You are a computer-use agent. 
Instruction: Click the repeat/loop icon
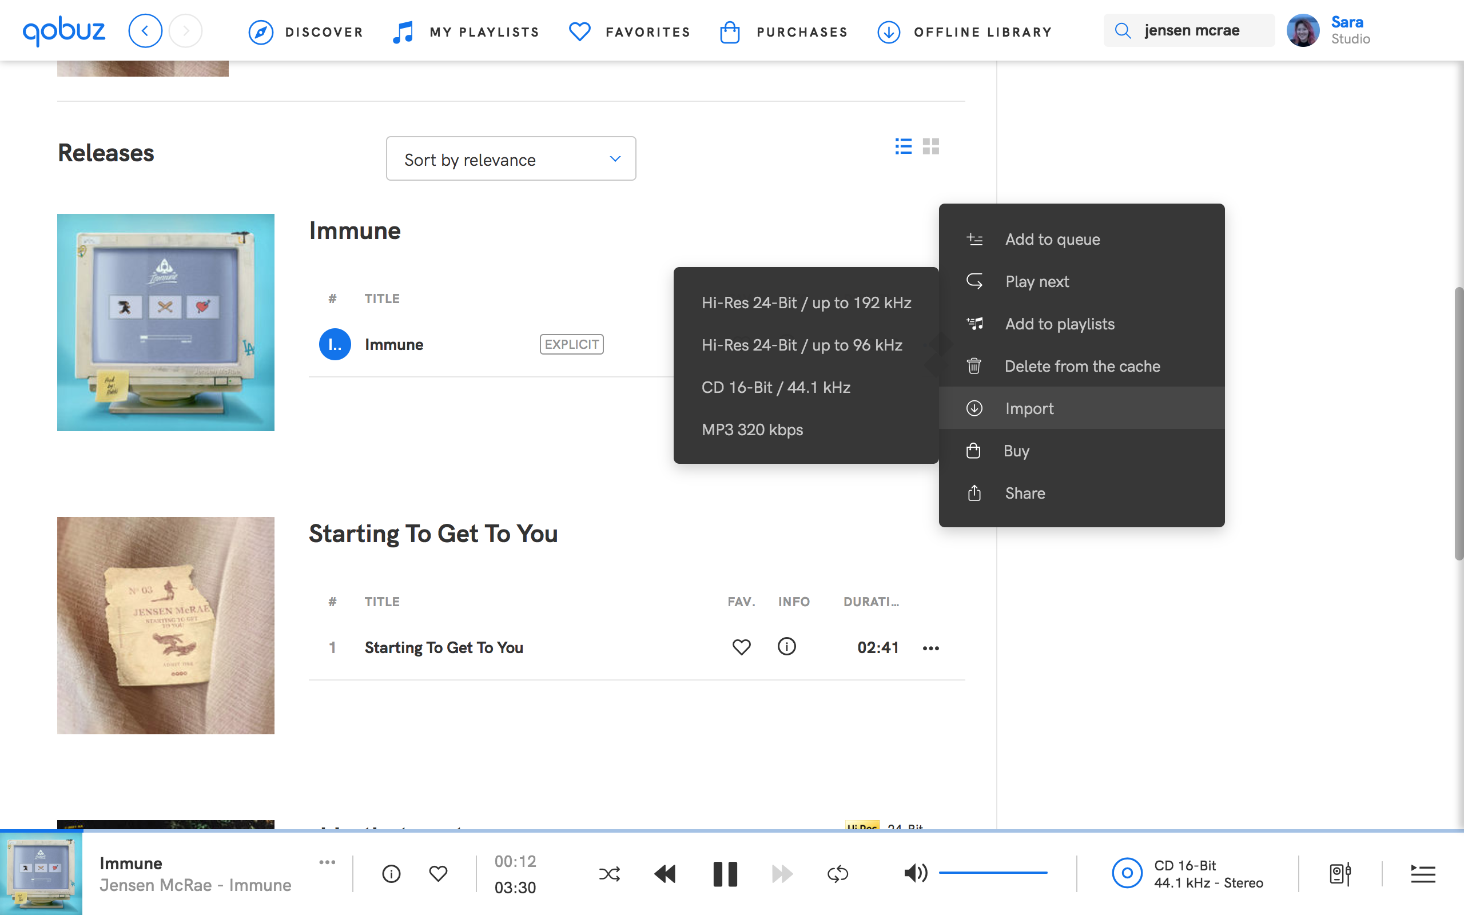click(x=837, y=873)
